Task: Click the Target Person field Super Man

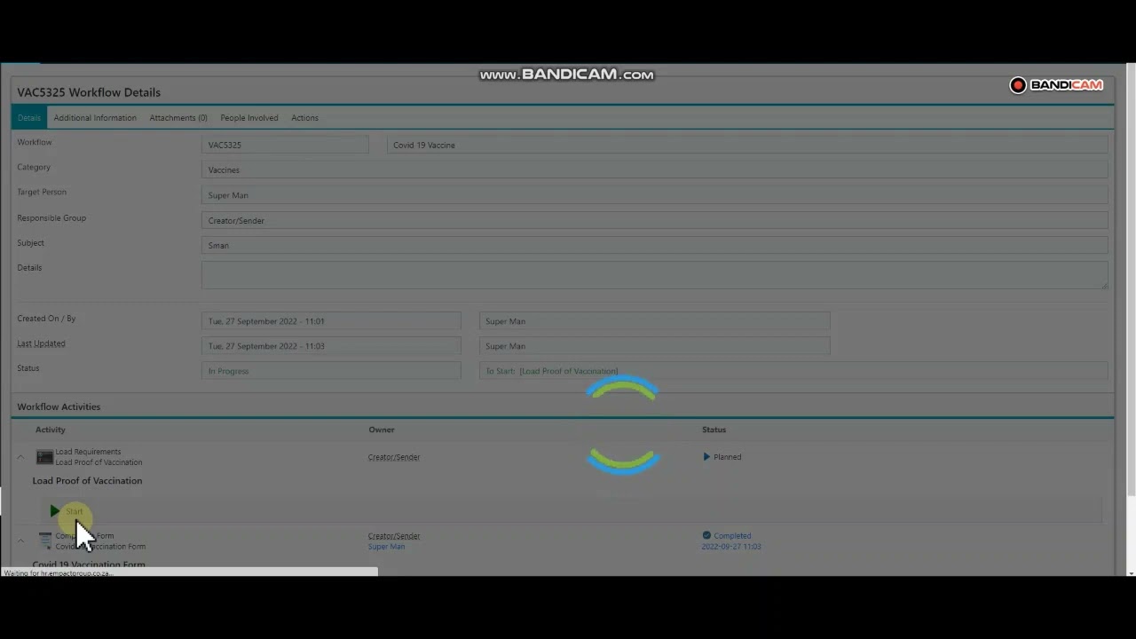Action: 655,195
